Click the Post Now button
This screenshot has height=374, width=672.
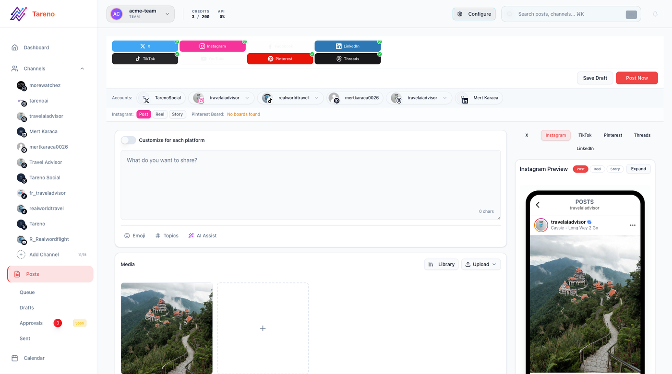[x=637, y=78]
